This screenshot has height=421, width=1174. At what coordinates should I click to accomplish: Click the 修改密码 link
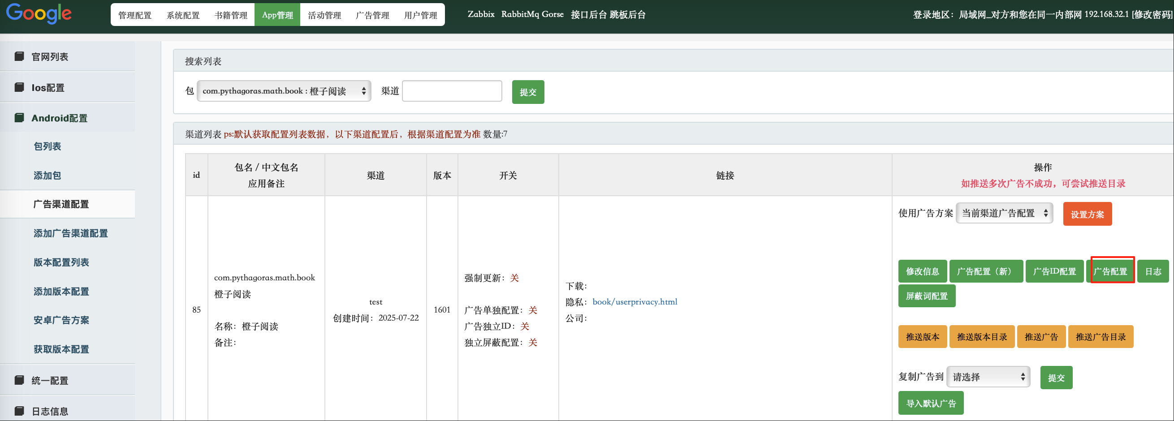[1152, 15]
